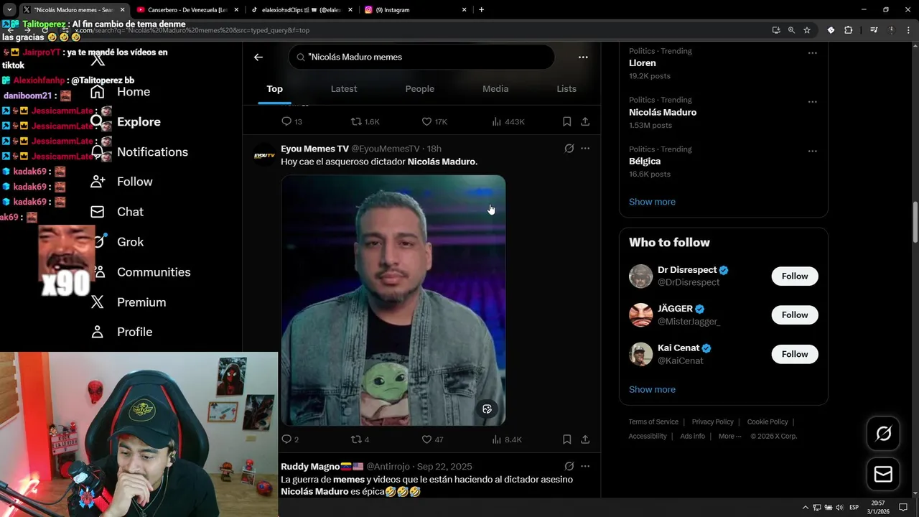Bookmark the Eyou Memes TV post
The width and height of the screenshot is (919, 517).
point(567,439)
